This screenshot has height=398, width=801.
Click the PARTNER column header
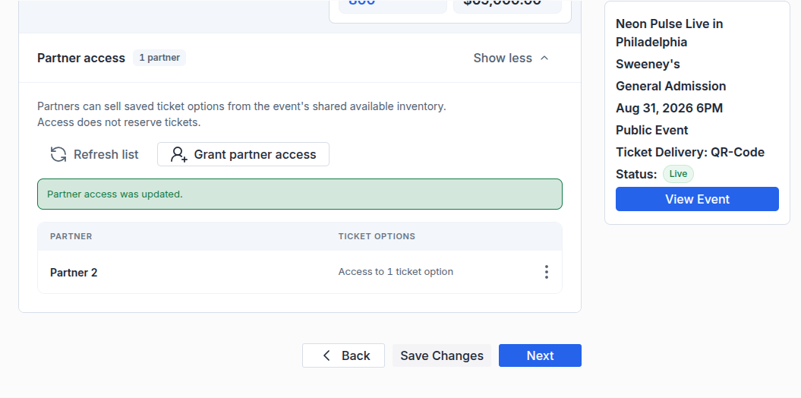coord(71,236)
